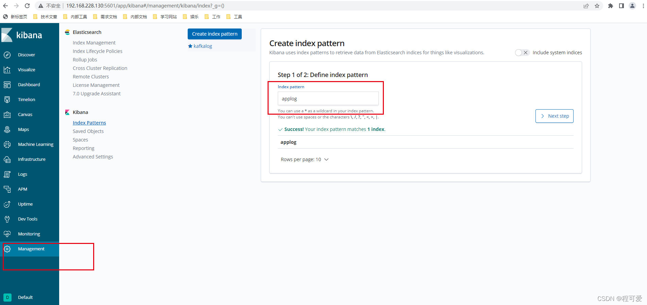
Task: Open the Logs icon in sidebar
Action: 7,174
